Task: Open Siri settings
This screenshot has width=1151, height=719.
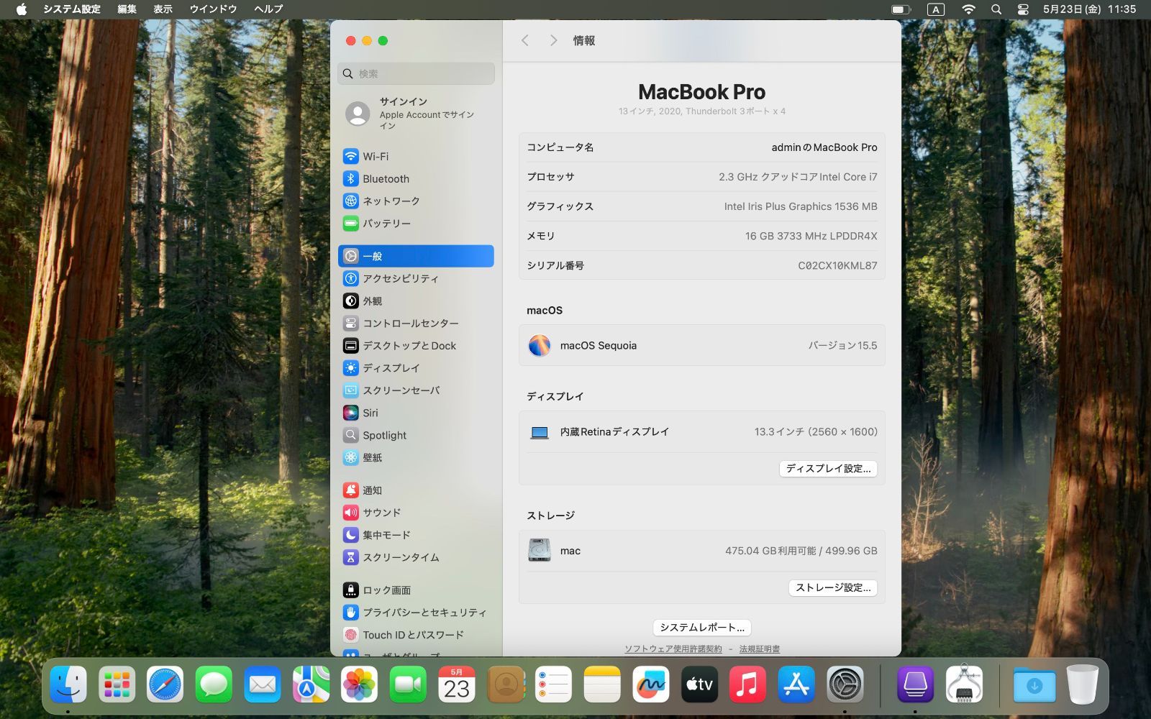Action: tap(416, 413)
